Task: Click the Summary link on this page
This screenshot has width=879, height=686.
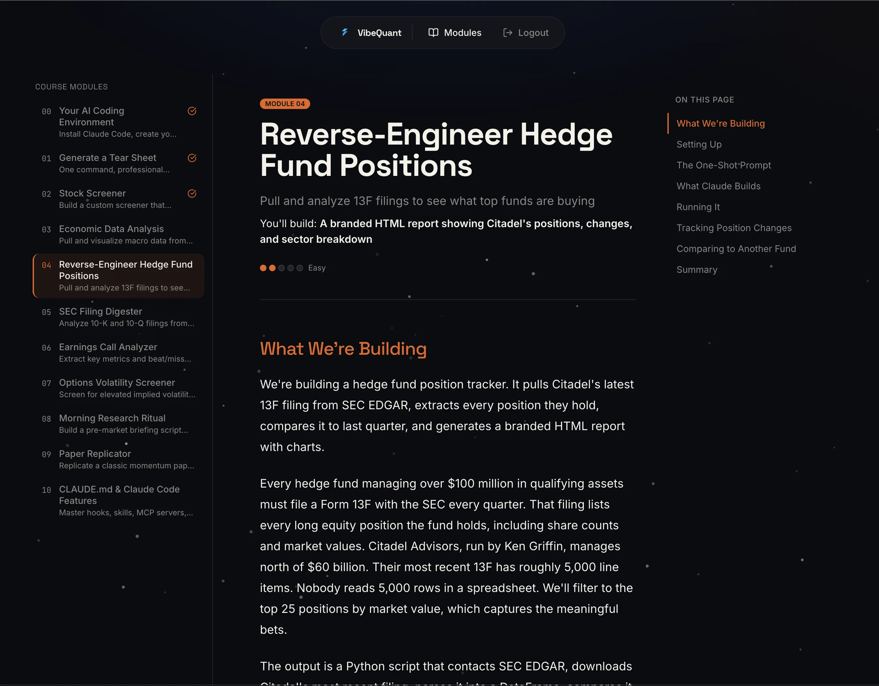Action: (697, 270)
